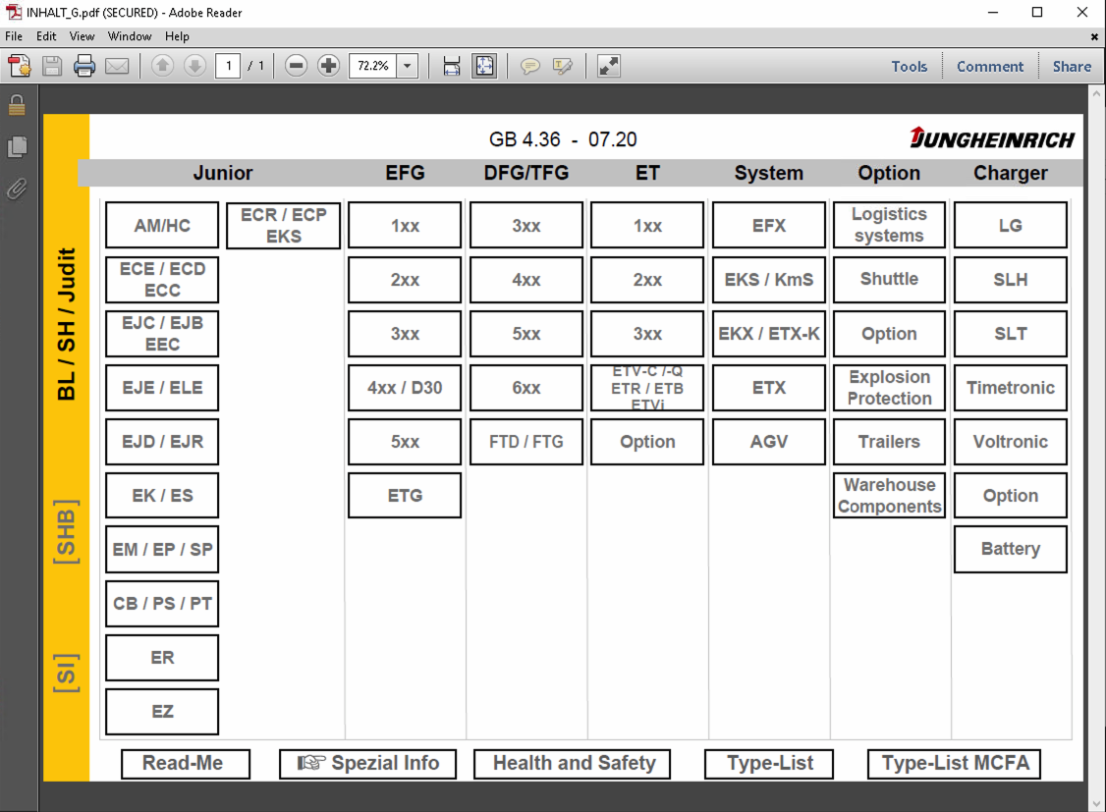Click the Type-List button
This screenshot has height=812, width=1106.
[769, 764]
